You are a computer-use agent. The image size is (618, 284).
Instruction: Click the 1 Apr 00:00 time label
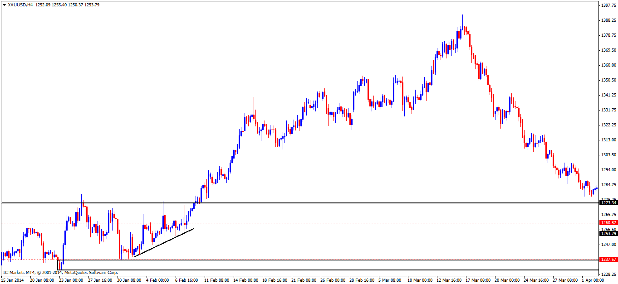593,280
